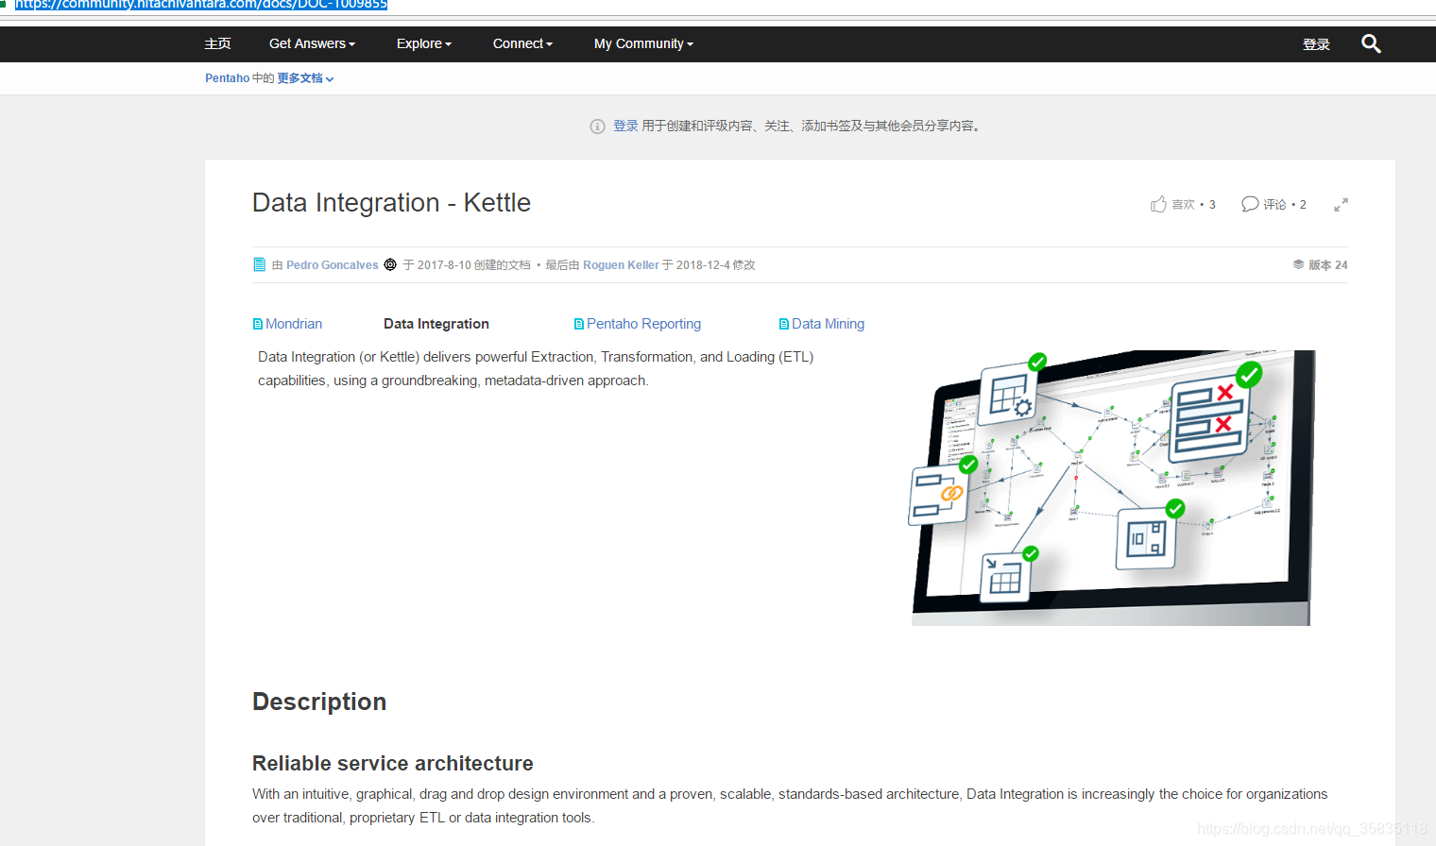Viewport: 1436px width, 846px height.
Task: Click badge icon next to Pedro Goncalves
Action: coord(390,264)
